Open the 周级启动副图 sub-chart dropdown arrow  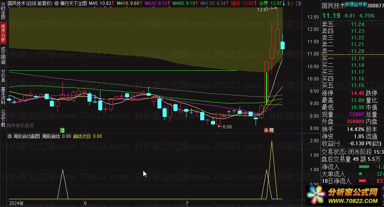click(x=10, y=136)
